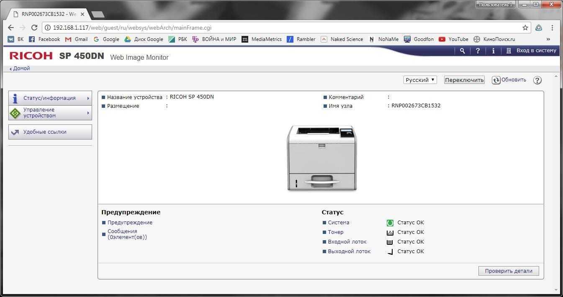Click the green system status icon
Screen dimensions: 563x297
click(390, 223)
